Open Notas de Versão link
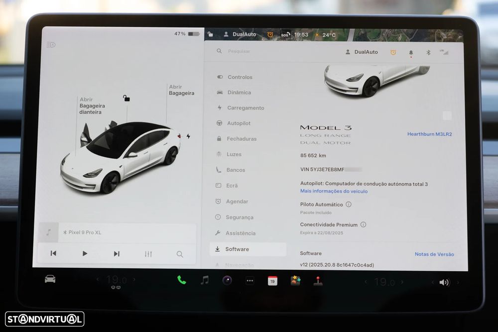Viewport: 498px width, 332px height. [x=434, y=254]
